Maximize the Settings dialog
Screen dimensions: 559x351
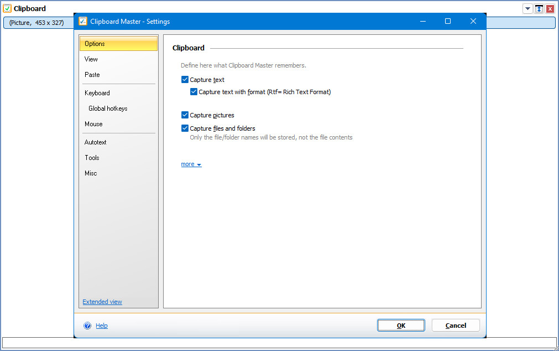[448, 22]
